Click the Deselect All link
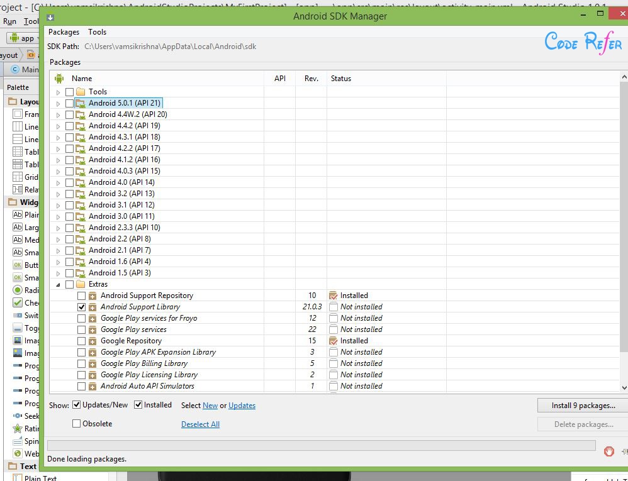 [x=200, y=424]
